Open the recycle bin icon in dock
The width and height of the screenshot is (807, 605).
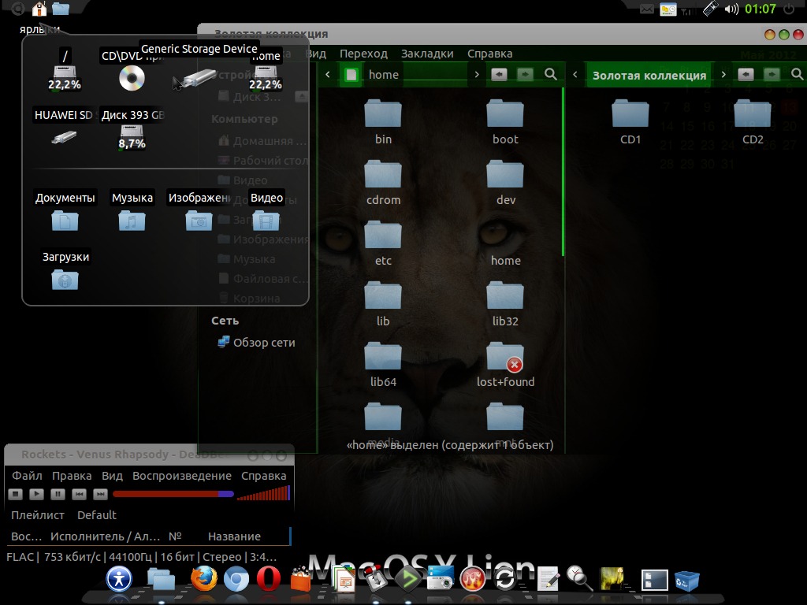686,581
